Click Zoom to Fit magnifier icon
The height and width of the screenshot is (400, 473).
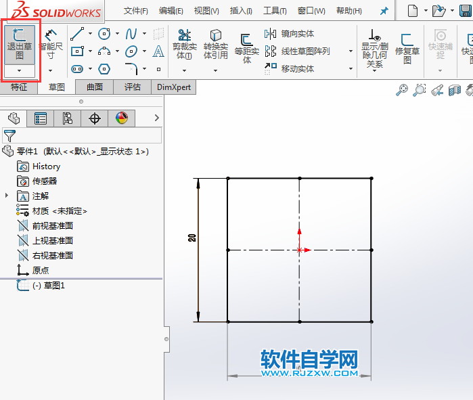402,90
